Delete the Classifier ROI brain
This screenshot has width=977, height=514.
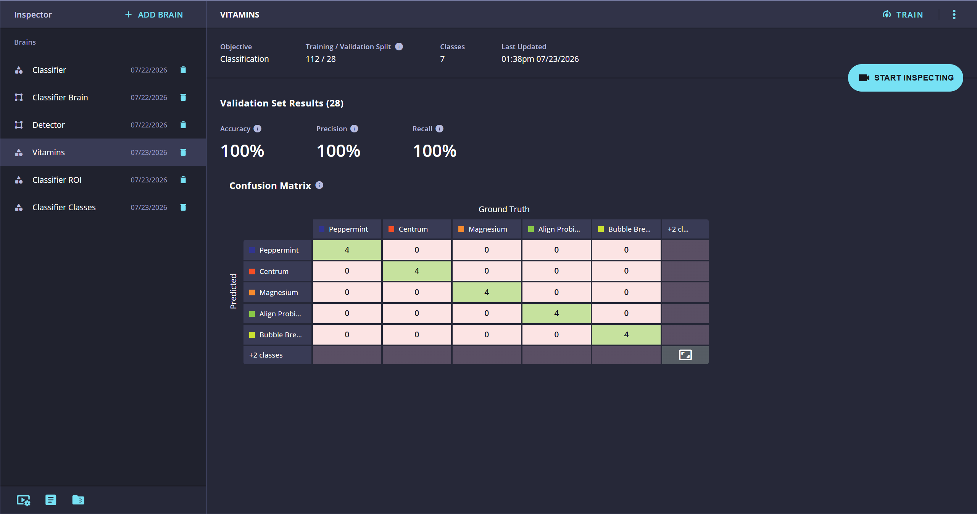click(x=183, y=180)
